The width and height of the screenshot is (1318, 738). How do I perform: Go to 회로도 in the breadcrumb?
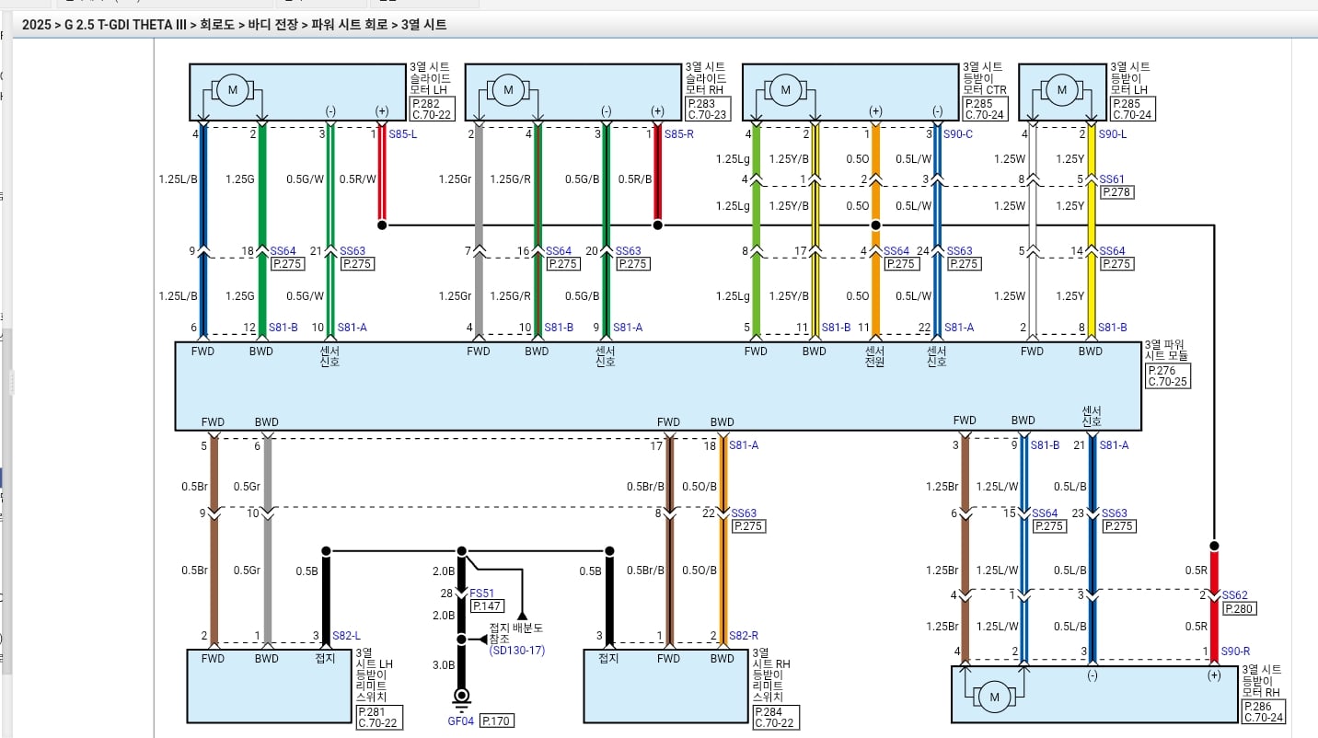tap(219, 25)
